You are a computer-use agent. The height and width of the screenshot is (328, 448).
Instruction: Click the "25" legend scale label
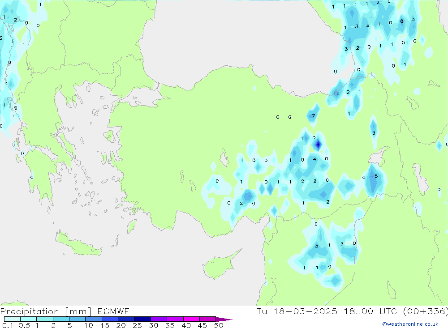point(138,325)
